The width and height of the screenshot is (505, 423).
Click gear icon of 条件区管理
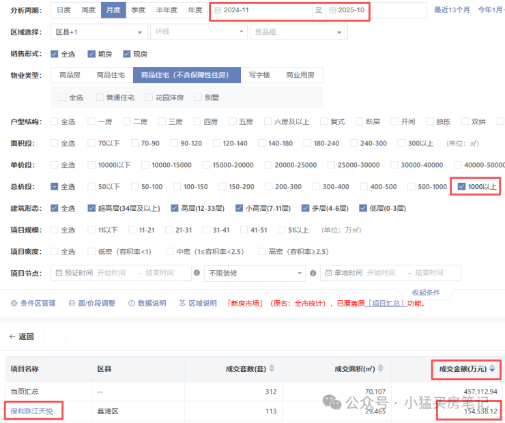pyautogui.click(x=14, y=303)
